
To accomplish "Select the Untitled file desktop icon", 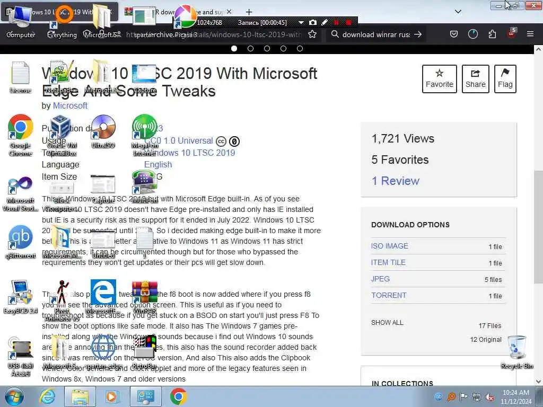I will click(x=103, y=244).
